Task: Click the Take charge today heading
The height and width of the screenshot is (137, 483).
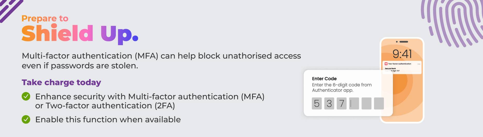Action: point(61,82)
